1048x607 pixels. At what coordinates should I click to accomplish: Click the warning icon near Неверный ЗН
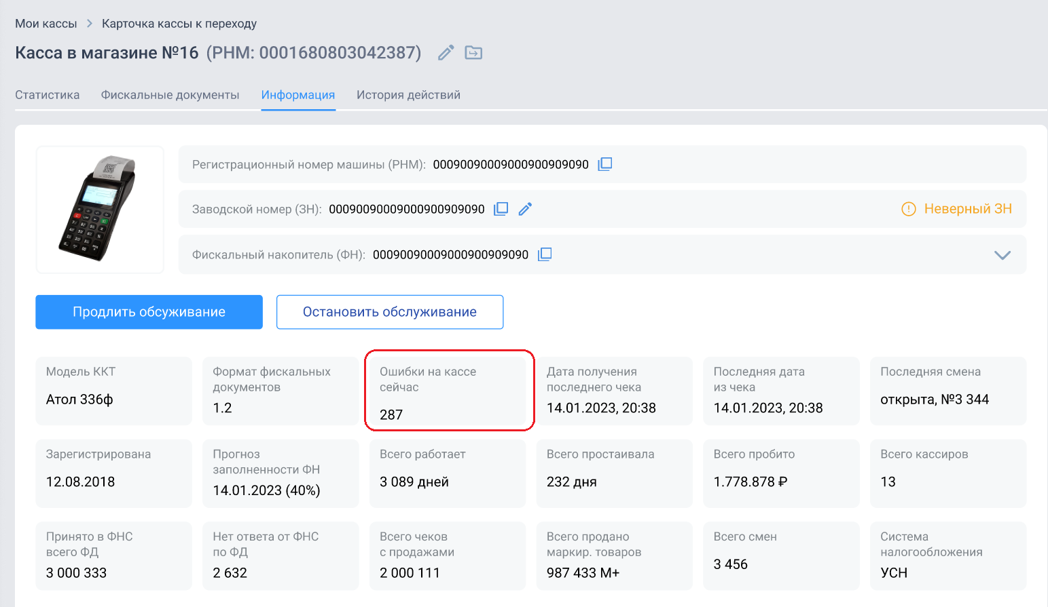908,209
